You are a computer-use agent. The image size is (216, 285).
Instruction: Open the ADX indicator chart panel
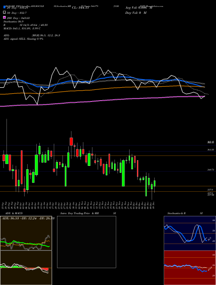pos(26,233)
